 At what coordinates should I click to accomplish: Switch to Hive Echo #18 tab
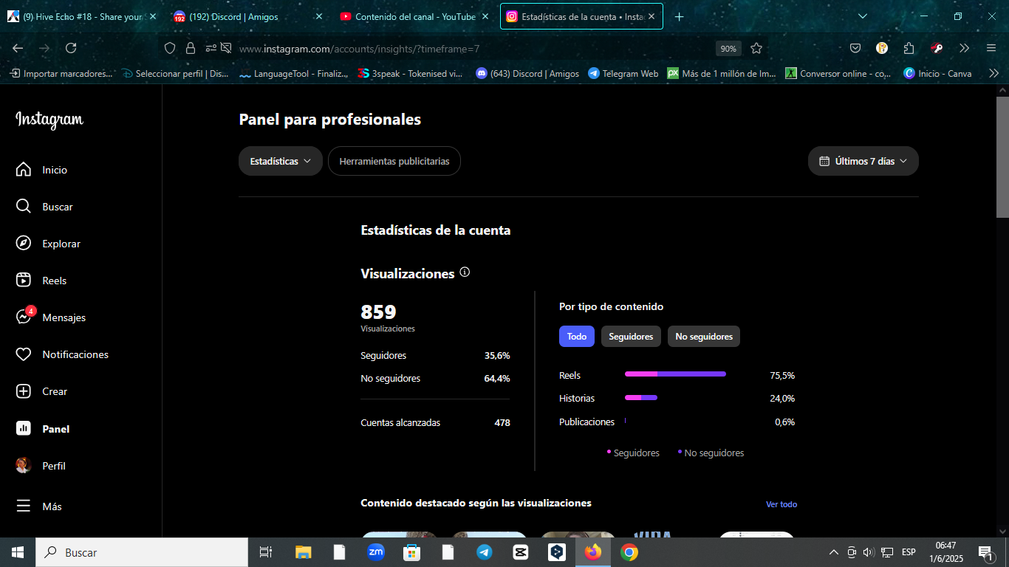coord(81,16)
